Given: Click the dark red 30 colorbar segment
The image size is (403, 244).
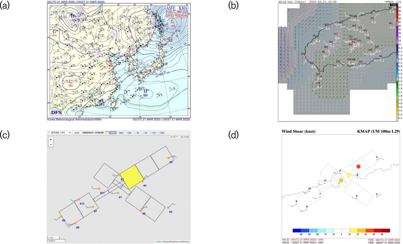Looking at the screenshot, I should pyautogui.click(x=386, y=230).
